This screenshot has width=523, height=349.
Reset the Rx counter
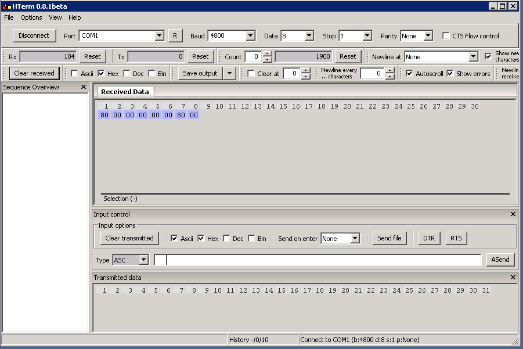coord(92,57)
